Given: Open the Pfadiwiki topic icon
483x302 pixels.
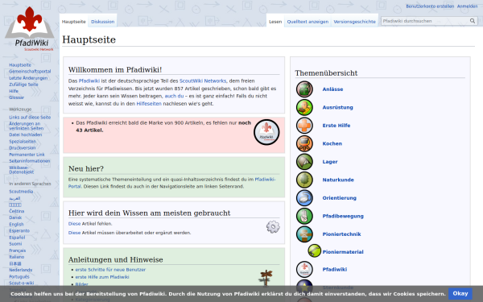Looking at the screenshot, I should [x=304, y=269].
